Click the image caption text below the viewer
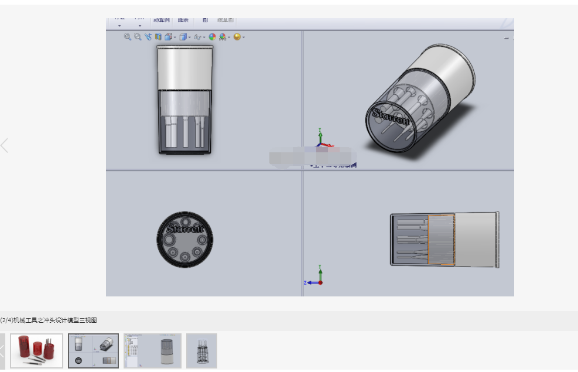The image size is (578, 372). pyautogui.click(x=49, y=320)
